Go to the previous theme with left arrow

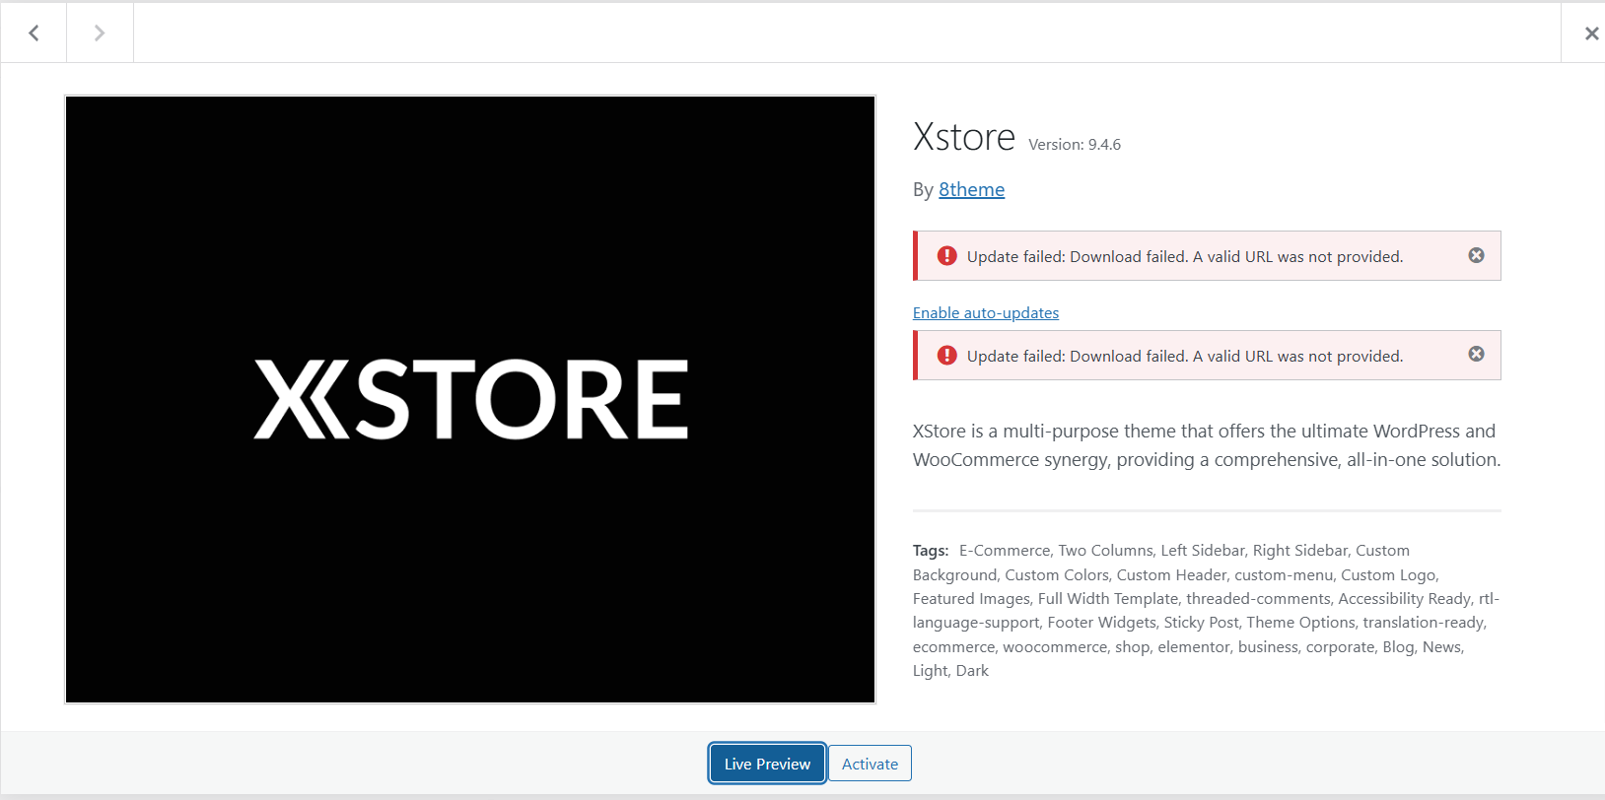[x=34, y=33]
